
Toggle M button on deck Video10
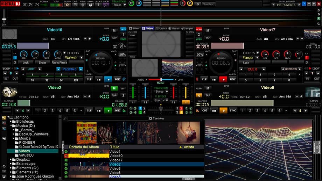click(x=114, y=30)
